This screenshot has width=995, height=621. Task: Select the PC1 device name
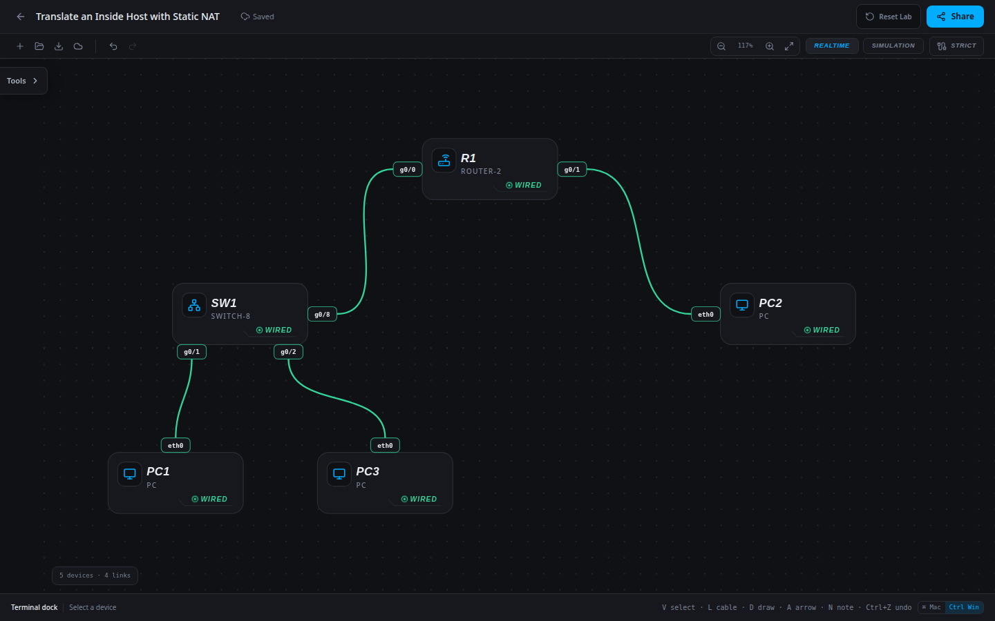coord(158,471)
